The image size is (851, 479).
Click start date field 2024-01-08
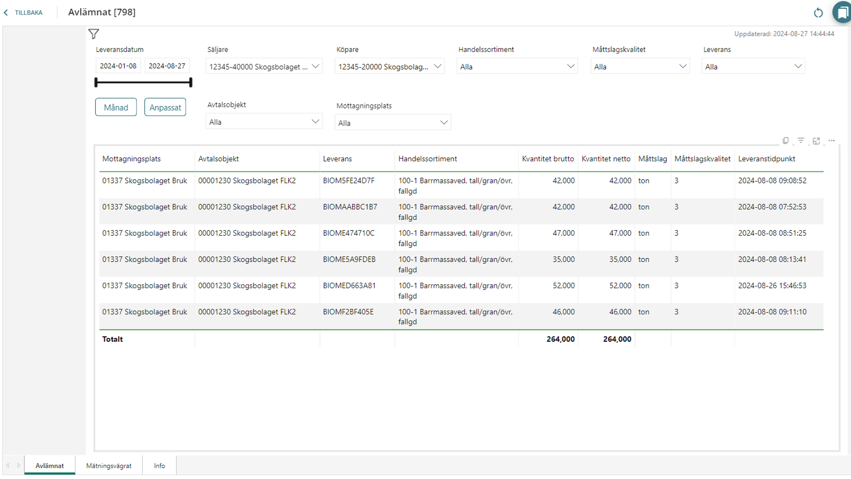[118, 66]
